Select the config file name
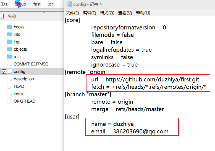The width and height of the screenshot is (215, 151). pos(19,72)
